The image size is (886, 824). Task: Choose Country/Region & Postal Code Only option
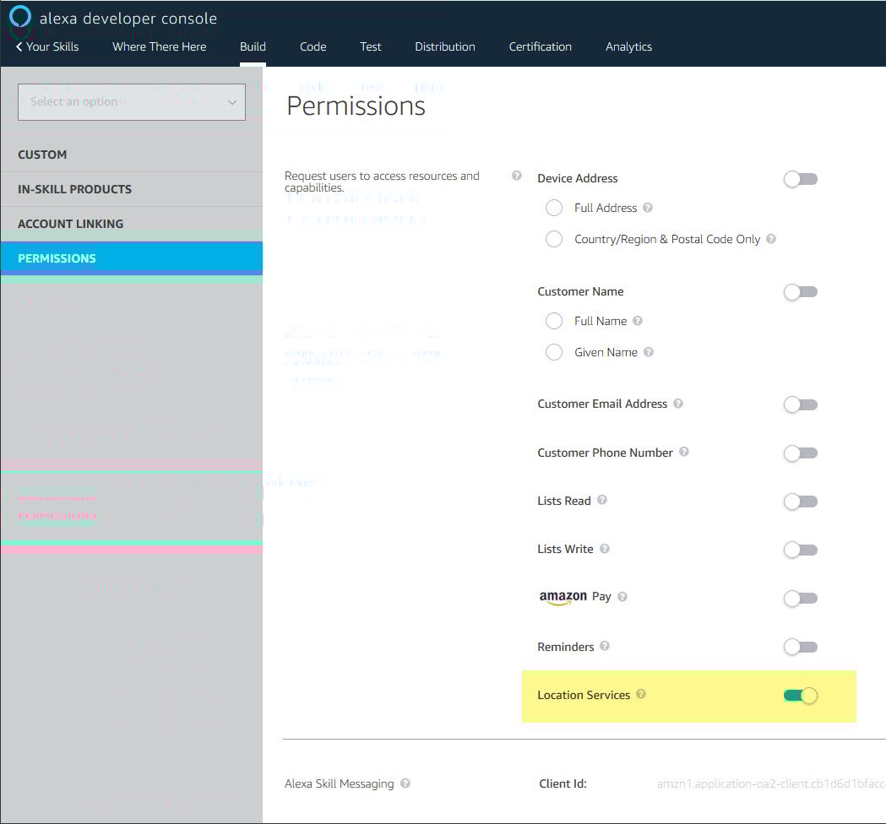tap(554, 239)
